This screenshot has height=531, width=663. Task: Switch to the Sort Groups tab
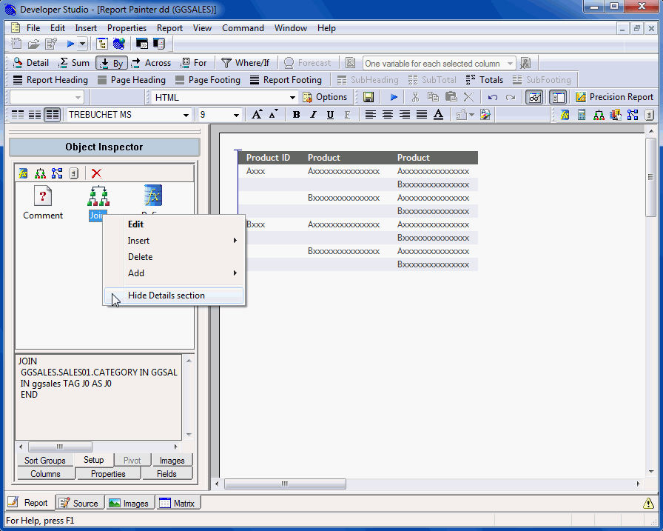pyautogui.click(x=45, y=461)
